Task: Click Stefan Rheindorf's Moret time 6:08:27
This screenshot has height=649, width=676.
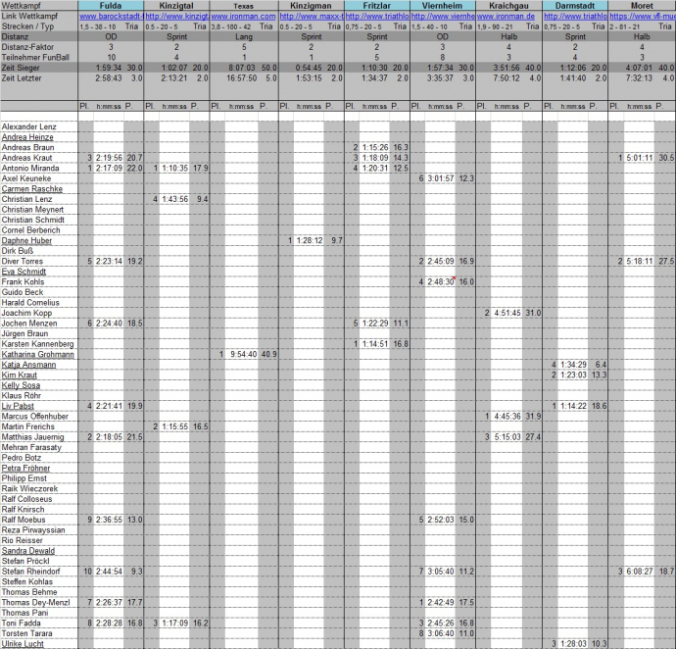Action: (x=640, y=572)
